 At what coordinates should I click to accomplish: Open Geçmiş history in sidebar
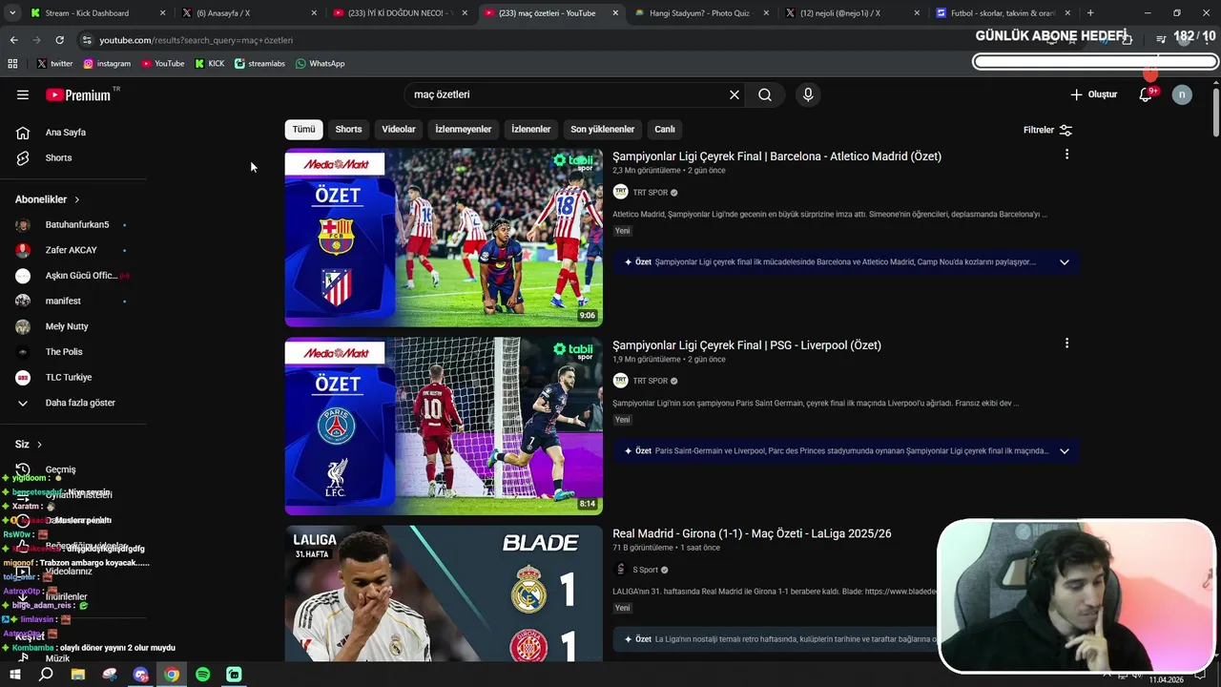60,469
